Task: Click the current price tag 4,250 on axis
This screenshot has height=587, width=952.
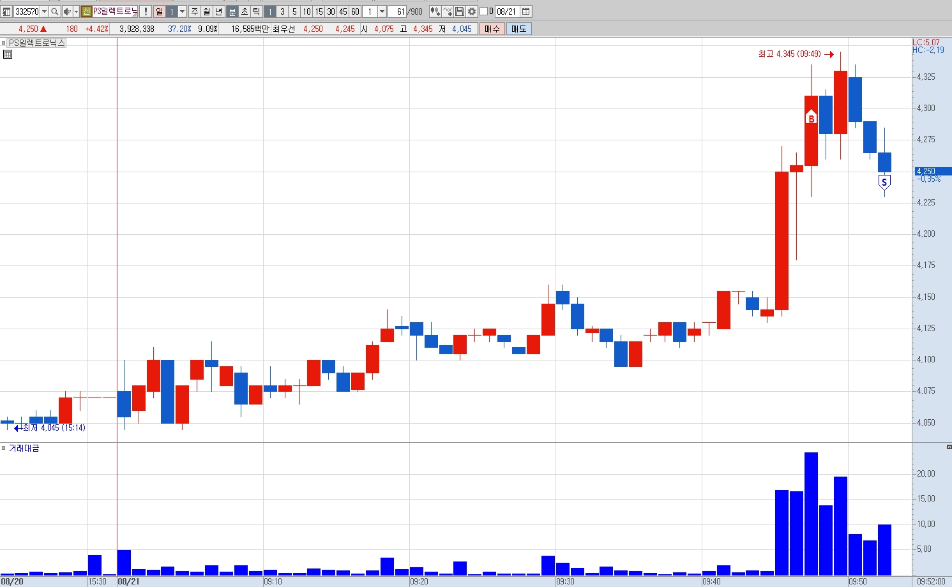Action: click(933, 171)
